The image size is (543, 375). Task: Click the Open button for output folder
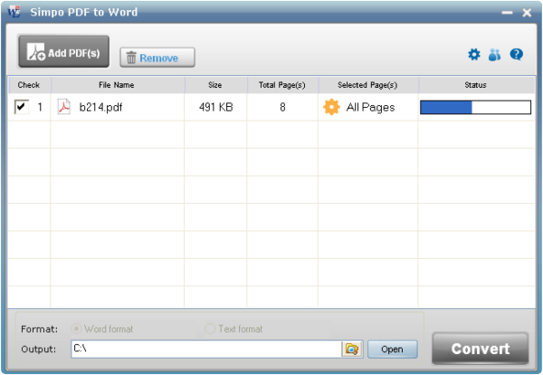(x=393, y=349)
